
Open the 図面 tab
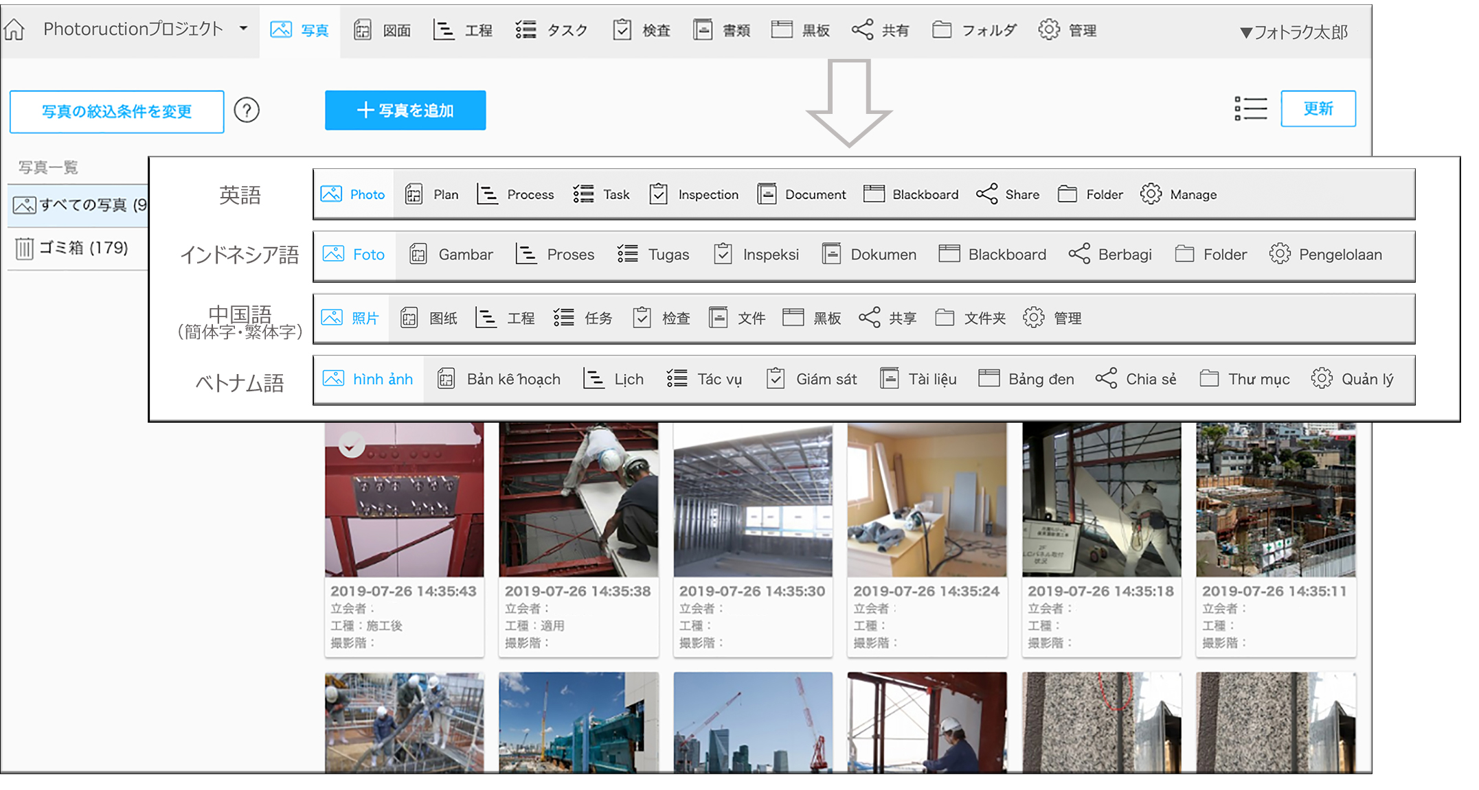pyautogui.click(x=382, y=30)
